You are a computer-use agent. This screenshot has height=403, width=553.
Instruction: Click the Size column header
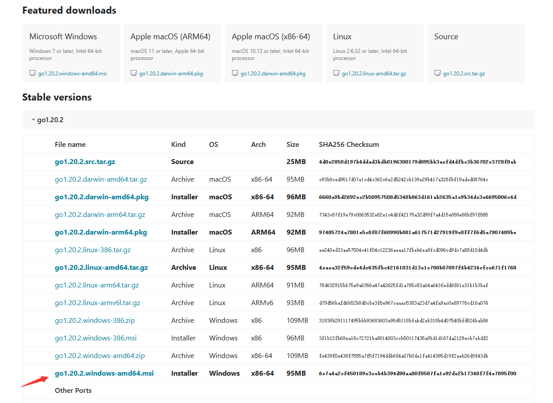pyautogui.click(x=293, y=145)
